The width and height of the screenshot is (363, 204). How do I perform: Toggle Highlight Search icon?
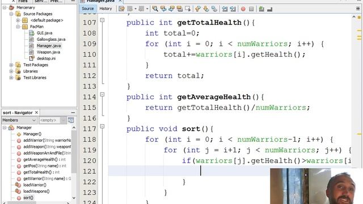point(180,9)
